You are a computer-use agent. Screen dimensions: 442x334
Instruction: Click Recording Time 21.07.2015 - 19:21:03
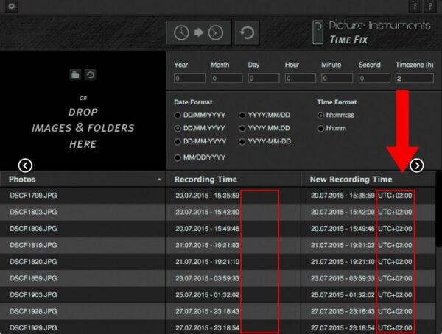point(207,245)
